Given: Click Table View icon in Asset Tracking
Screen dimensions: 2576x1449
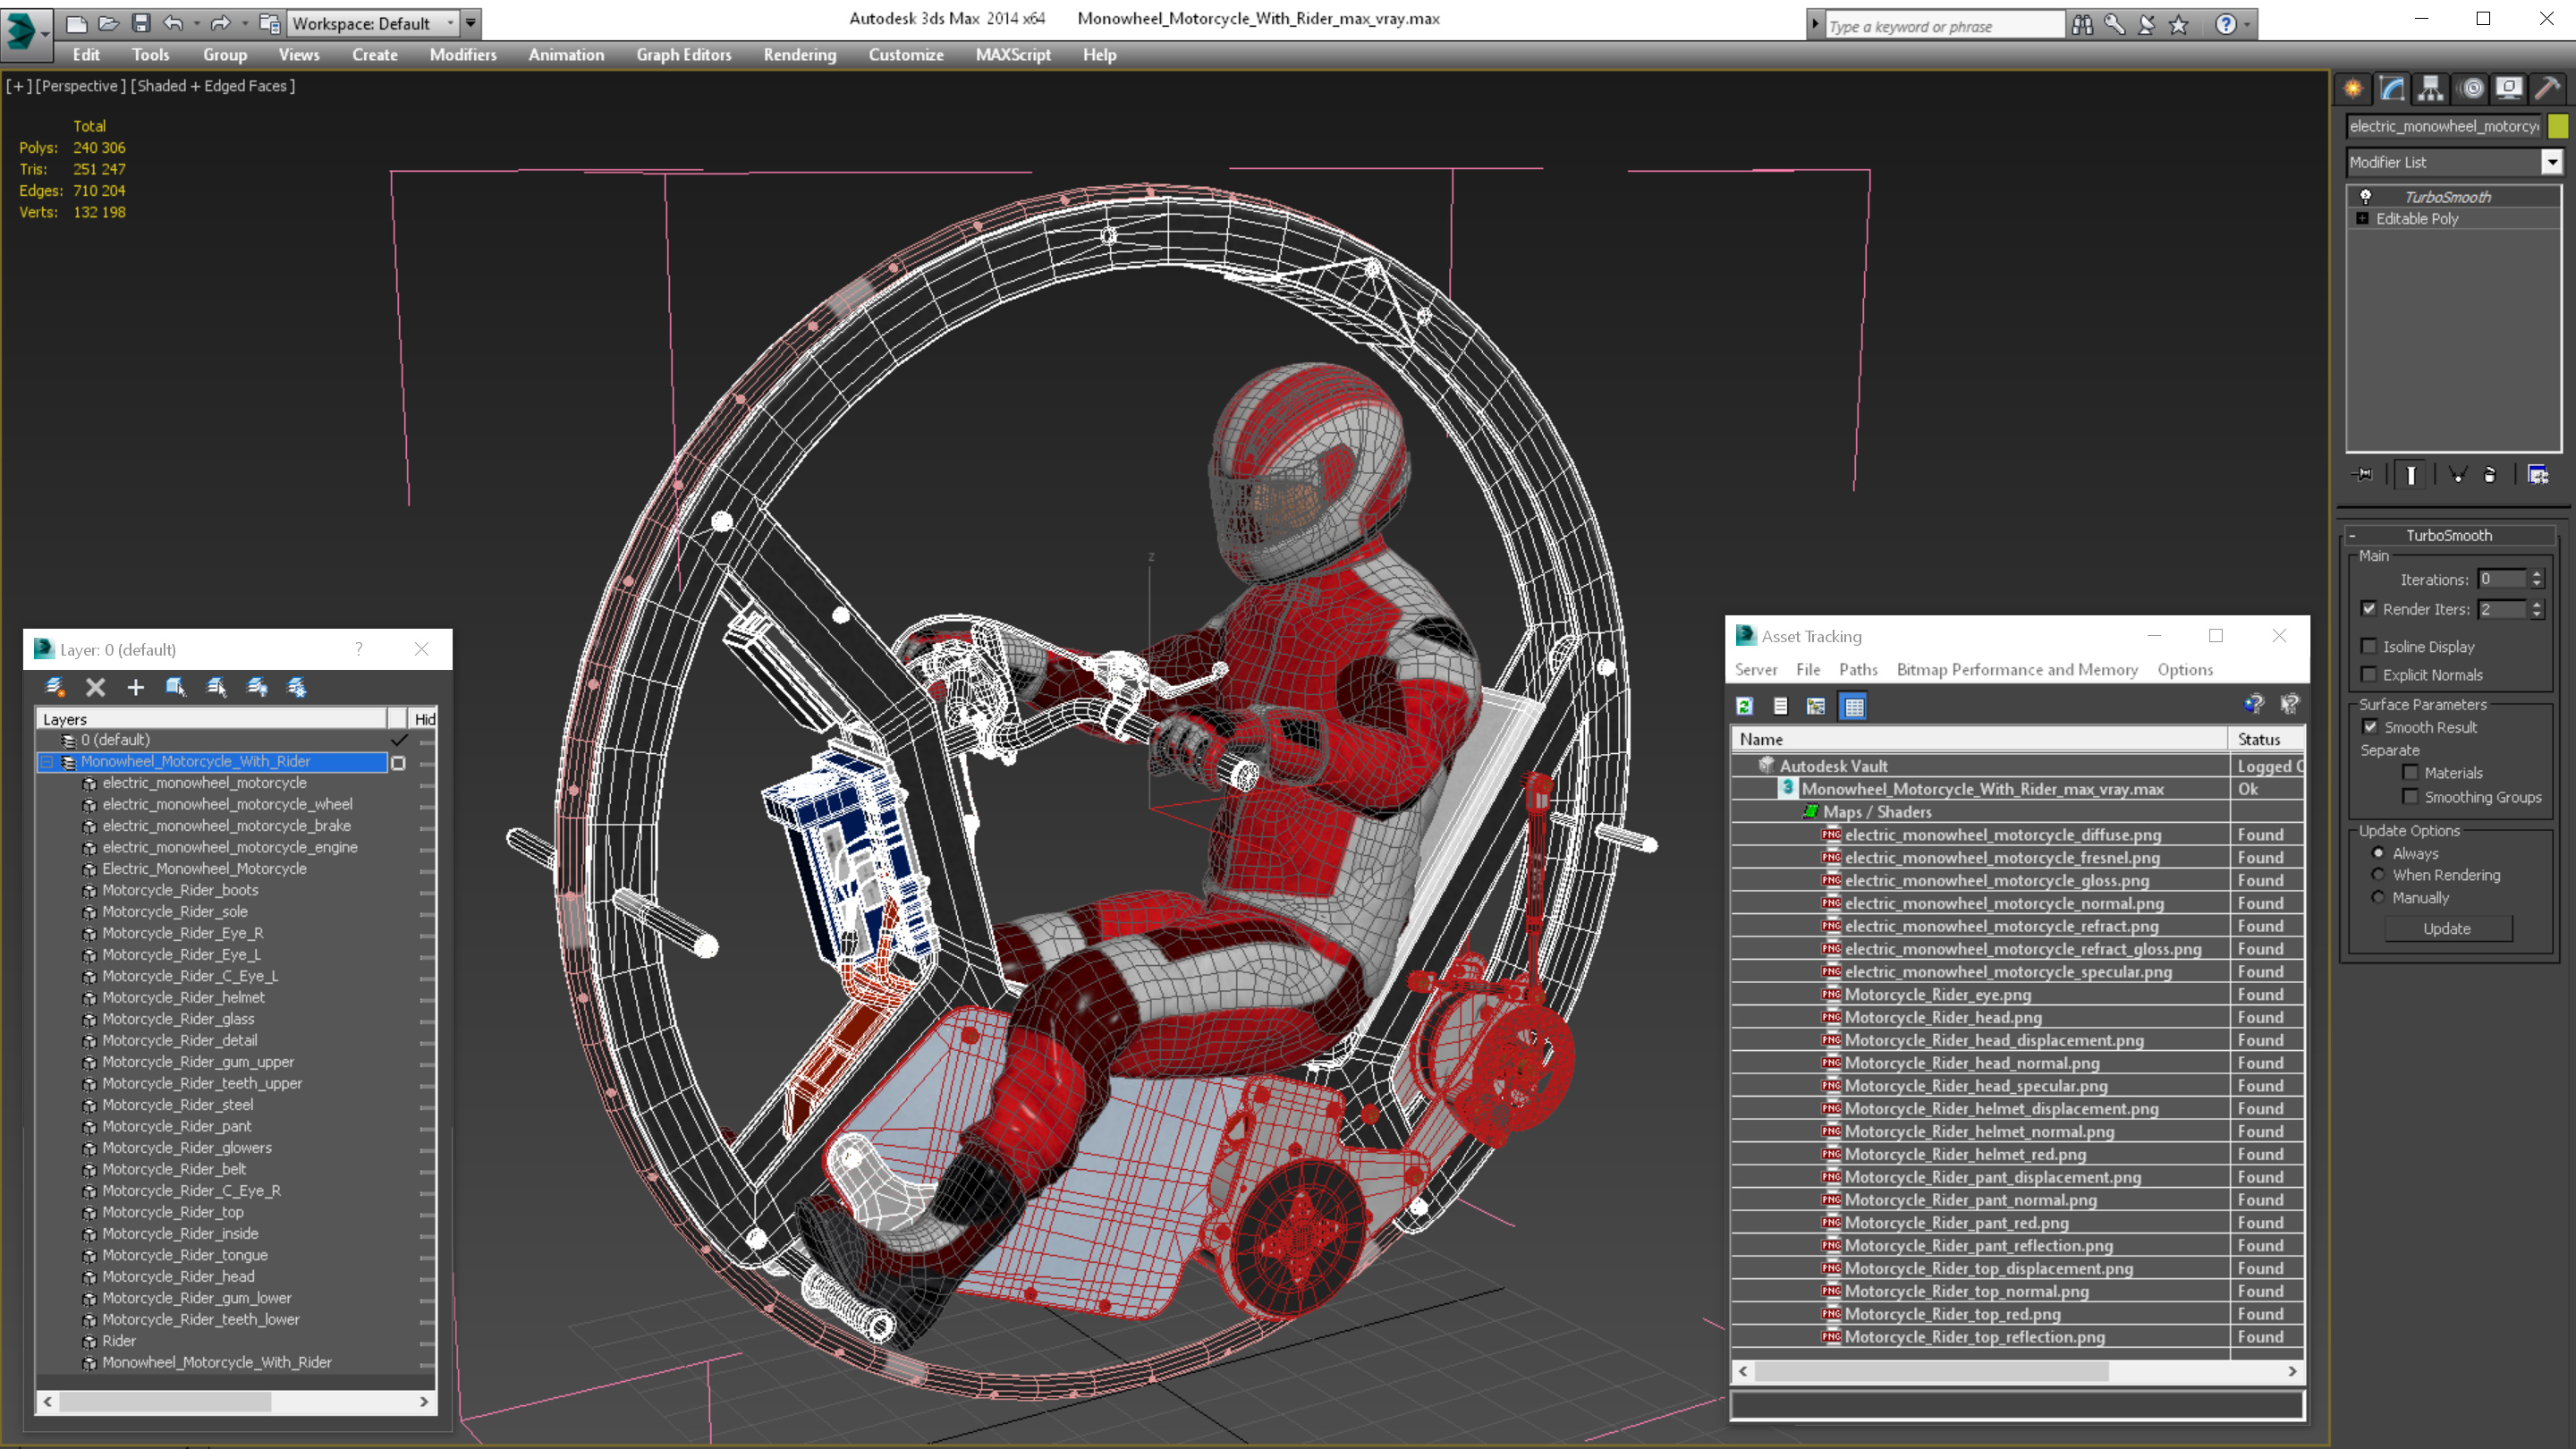Looking at the screenshot, I should [x=1854, y=706].
